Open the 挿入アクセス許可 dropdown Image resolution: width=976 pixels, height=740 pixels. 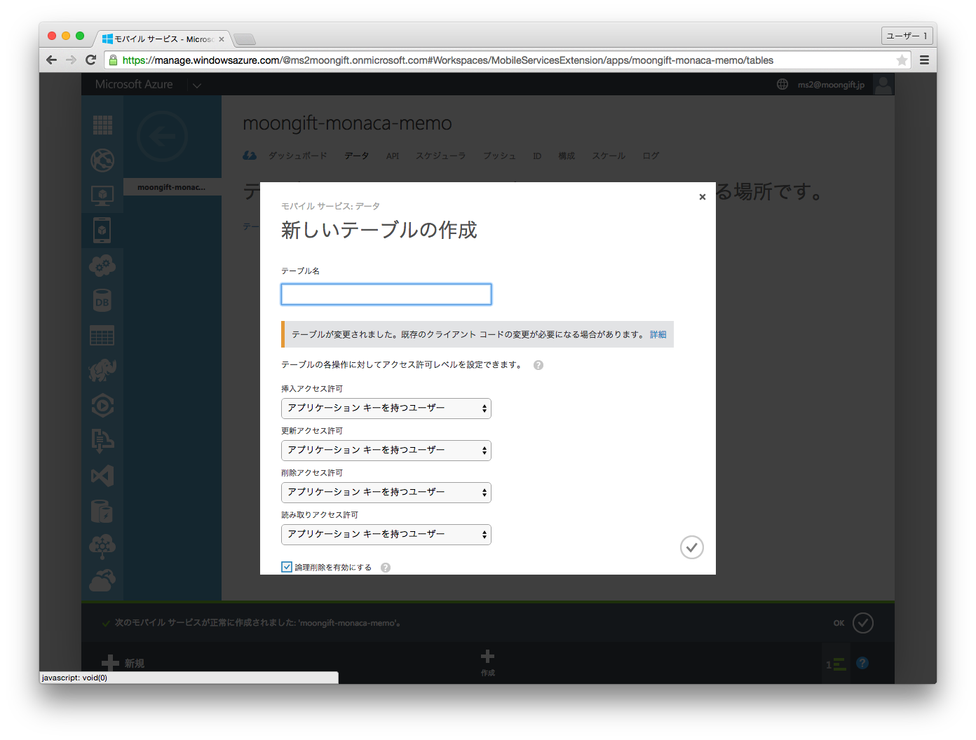click(x=386, y=409)
